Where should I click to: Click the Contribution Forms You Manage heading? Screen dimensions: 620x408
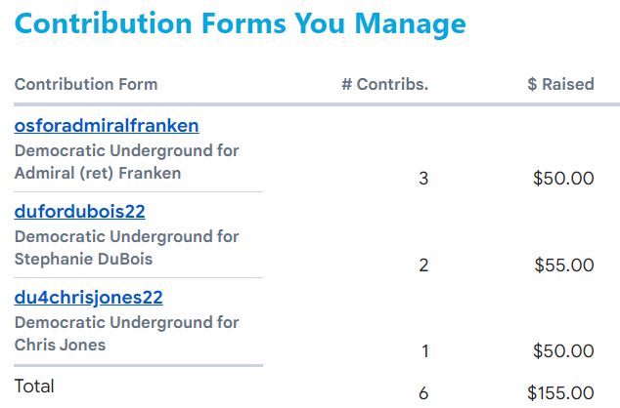pos(240,23)
